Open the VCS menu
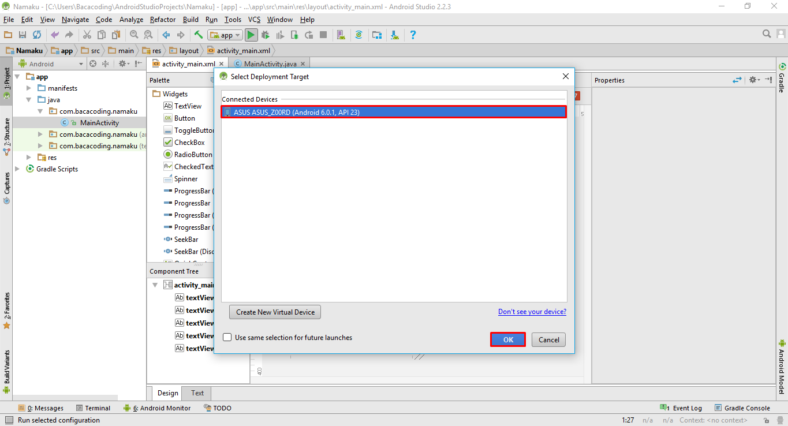Viewport: 788px width, 426px height. point(255,20)
